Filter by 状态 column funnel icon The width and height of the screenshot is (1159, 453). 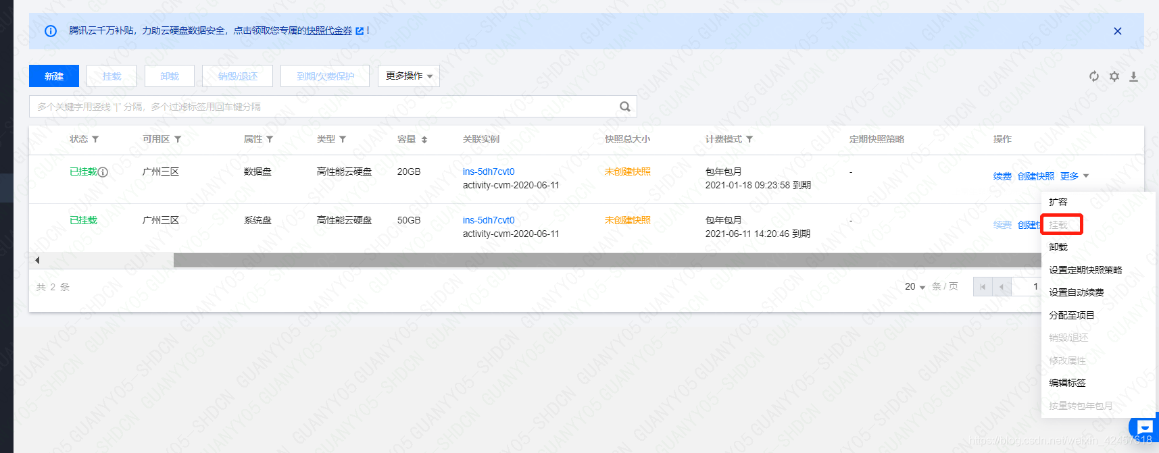95,139
